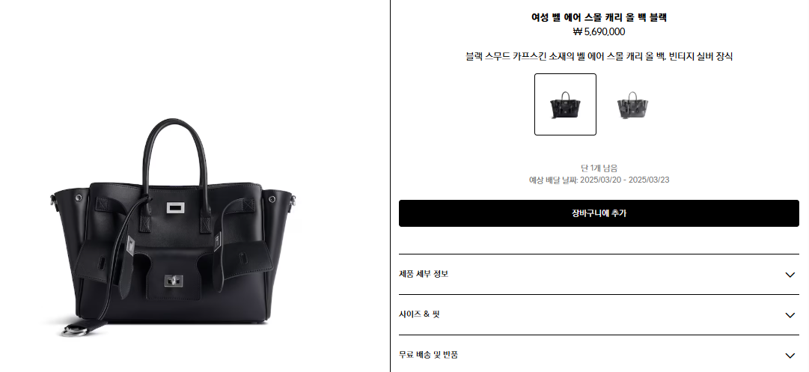Click the product title 여성 벨 에어 스몰 캐리 올 백 블랙
Screen dimensions: 809x372
599,17
